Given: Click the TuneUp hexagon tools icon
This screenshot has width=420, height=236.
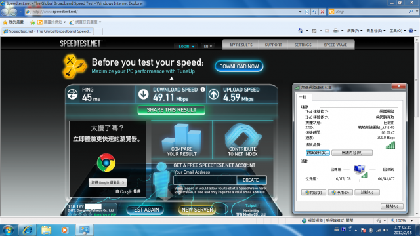Looking at the screenshot, I should (x=74, y=67).
